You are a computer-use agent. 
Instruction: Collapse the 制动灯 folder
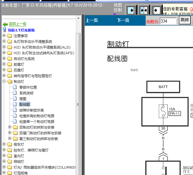(4, 81)
